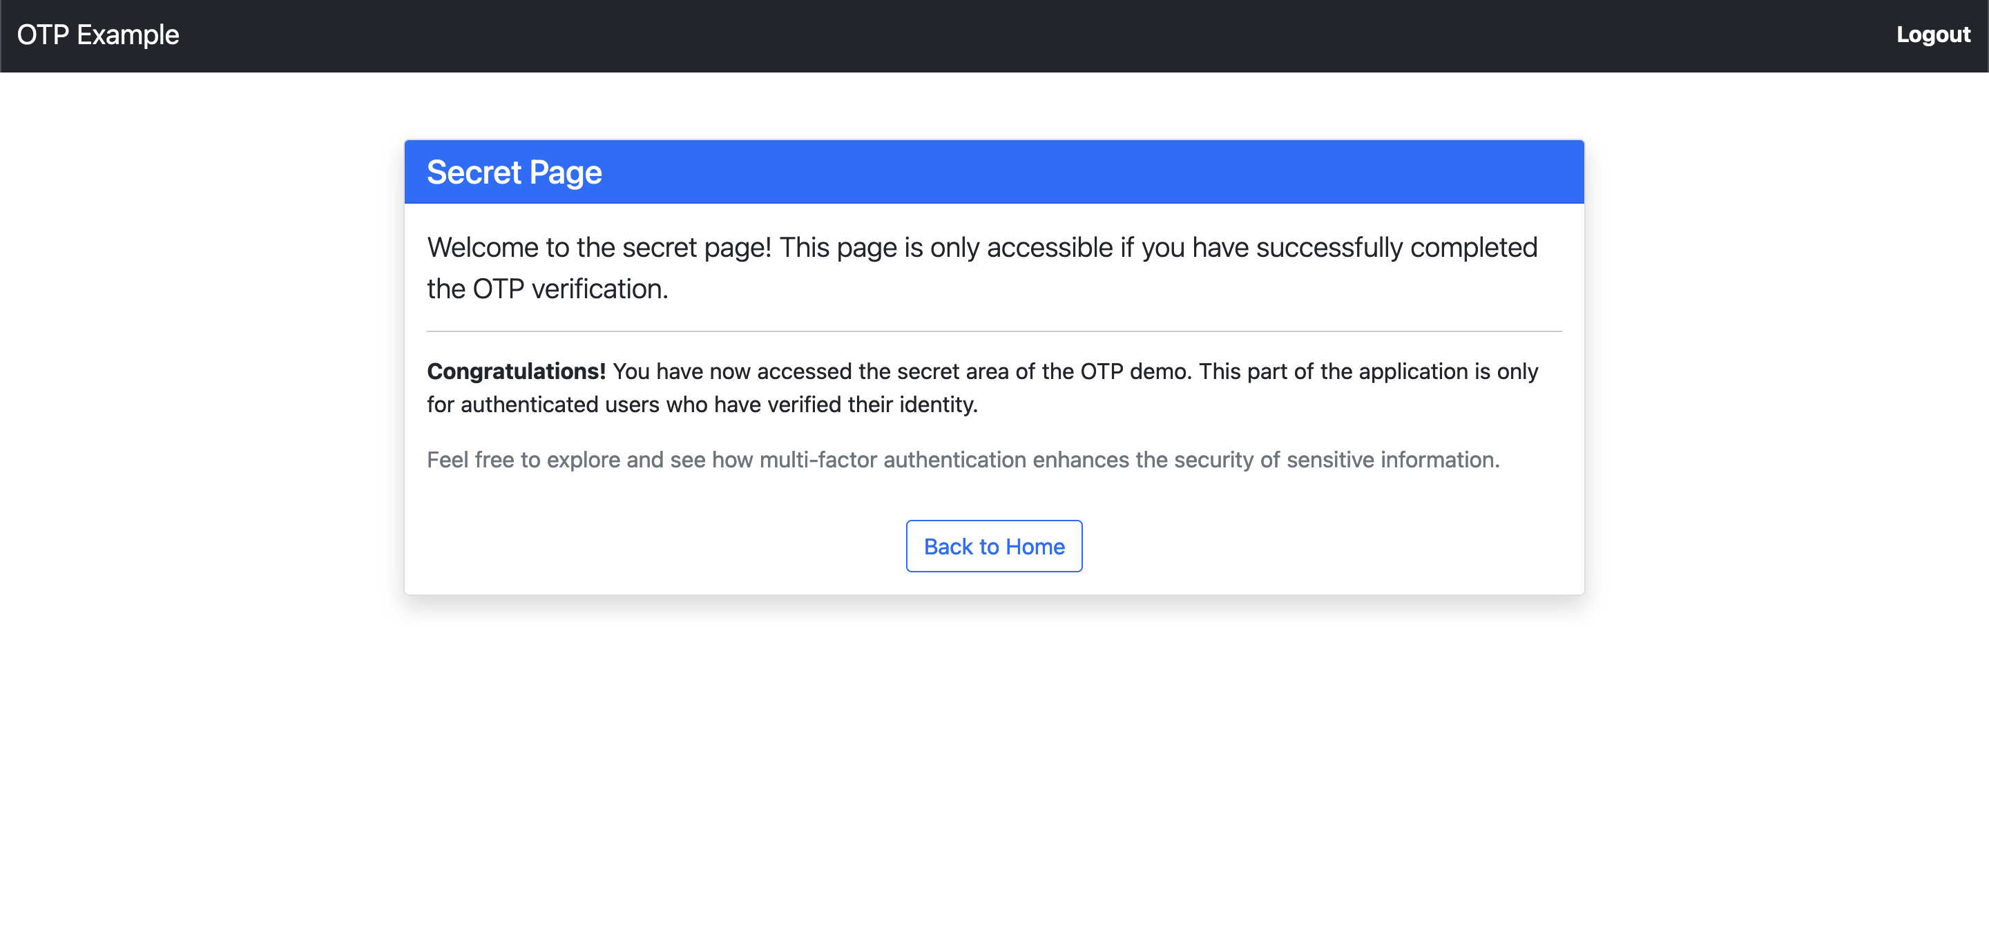Open the OTP Example brand link
This screenshot has width=1989, height=950.
(x=98, y=35)
